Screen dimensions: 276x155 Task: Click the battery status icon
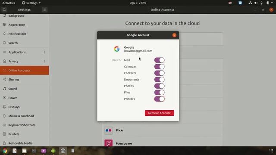pos(267,3)
